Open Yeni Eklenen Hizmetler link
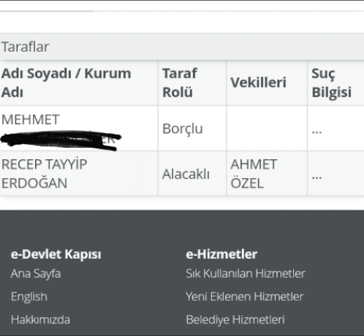The height and width of the screenshot is (336, 364). click(x=245, y=297)
